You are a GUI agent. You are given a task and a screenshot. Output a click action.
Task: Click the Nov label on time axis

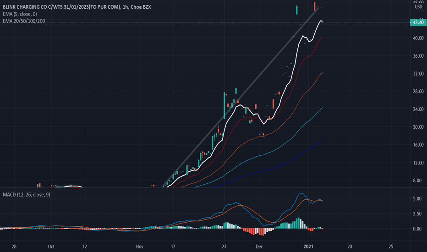coord(140,247)
